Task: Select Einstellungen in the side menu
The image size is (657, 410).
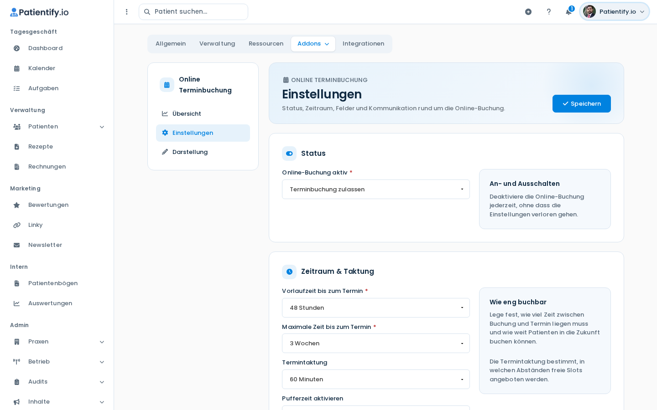Action: tap(203, 133)
